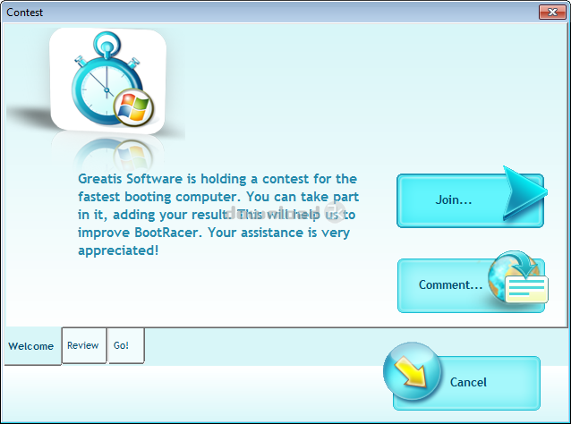Click the Comment... button

pos(471,285)
